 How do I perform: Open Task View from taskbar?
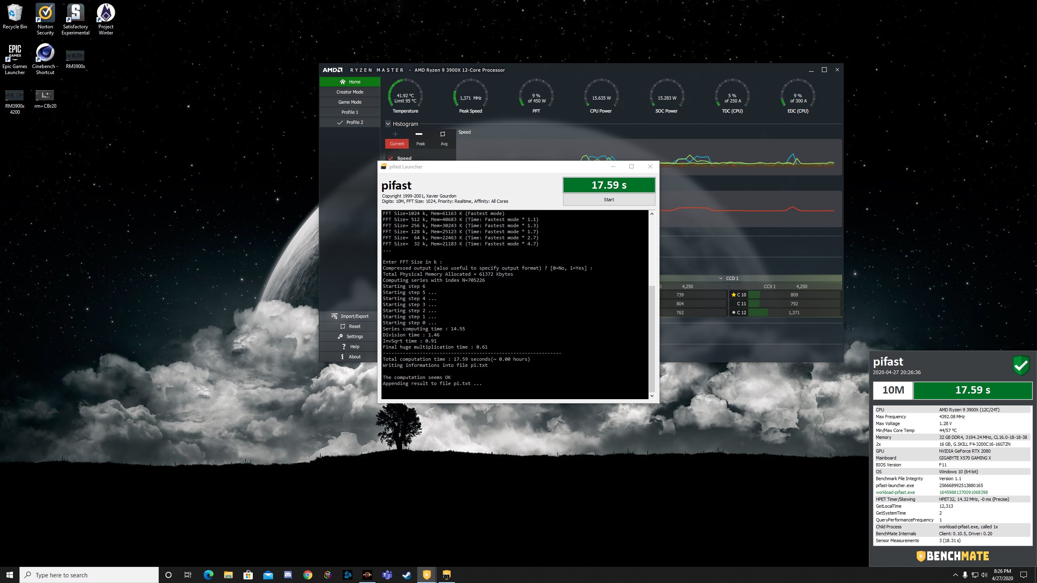(x=188, y=575)
